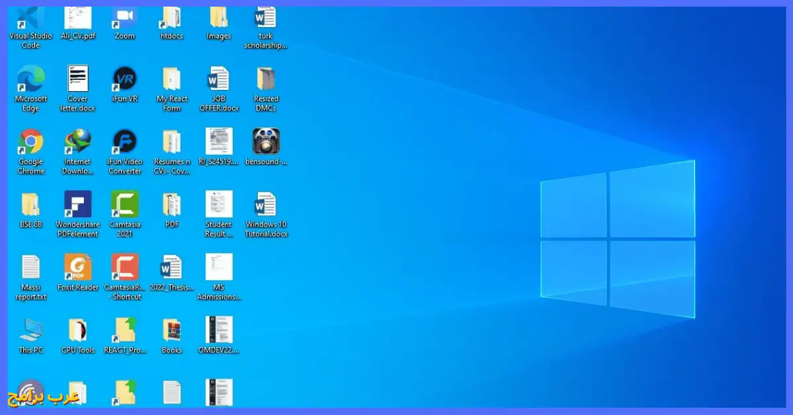Open the Internet Download Manager shortcut
Viewport: 793px width, 415px height.
coord(78,151)
